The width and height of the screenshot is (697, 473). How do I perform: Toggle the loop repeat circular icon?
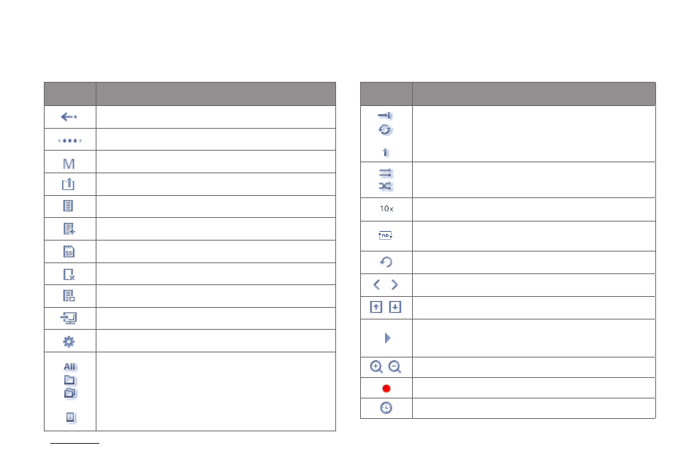point(384,129)
